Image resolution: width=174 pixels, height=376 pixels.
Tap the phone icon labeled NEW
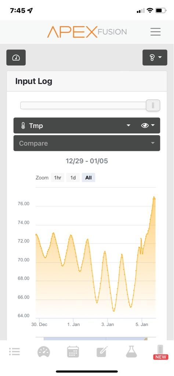(160, 352)
